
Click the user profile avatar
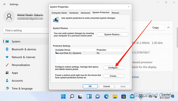click(9, 17)
